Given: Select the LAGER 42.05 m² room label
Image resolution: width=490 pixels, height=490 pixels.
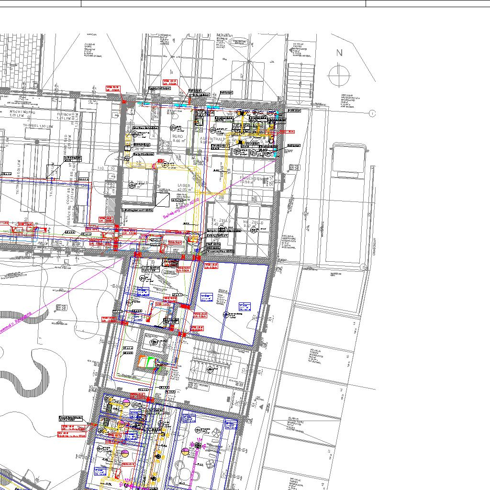Looking at the screenshot, I should point(183,186).
